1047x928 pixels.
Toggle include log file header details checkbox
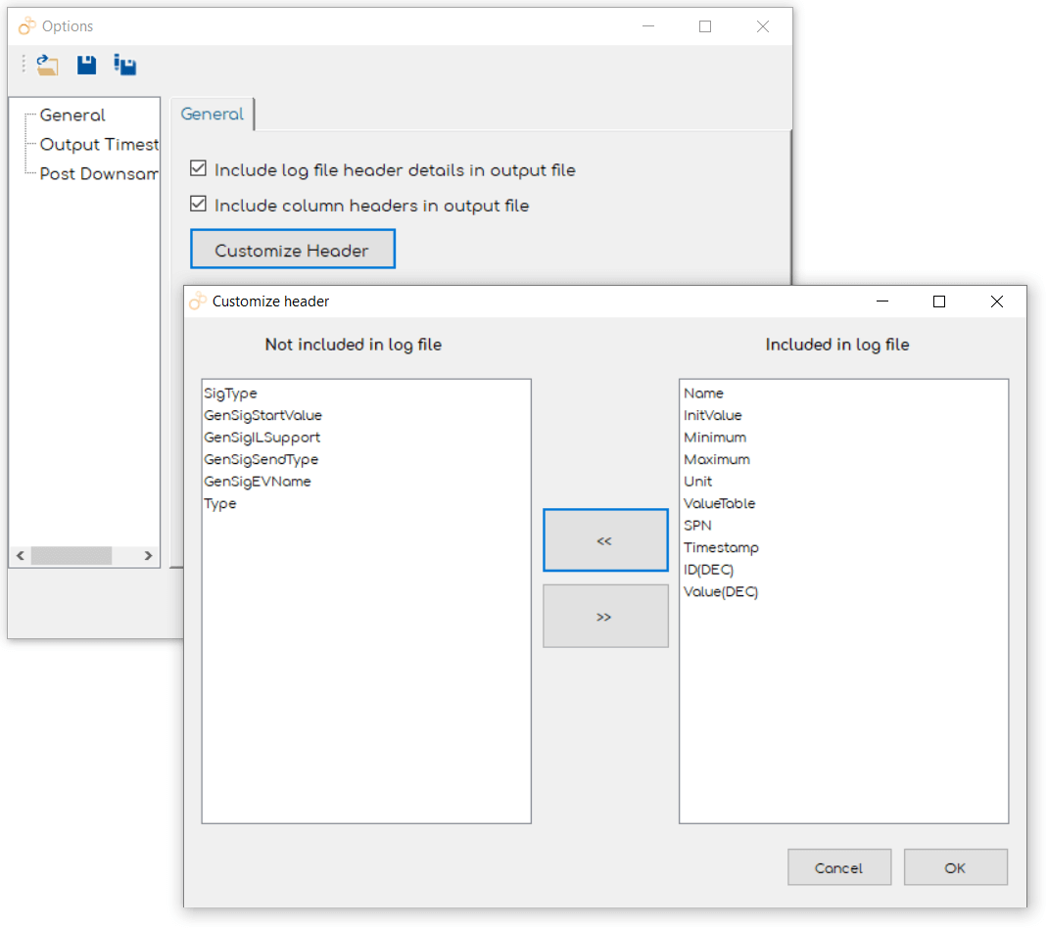coord(198,168)
